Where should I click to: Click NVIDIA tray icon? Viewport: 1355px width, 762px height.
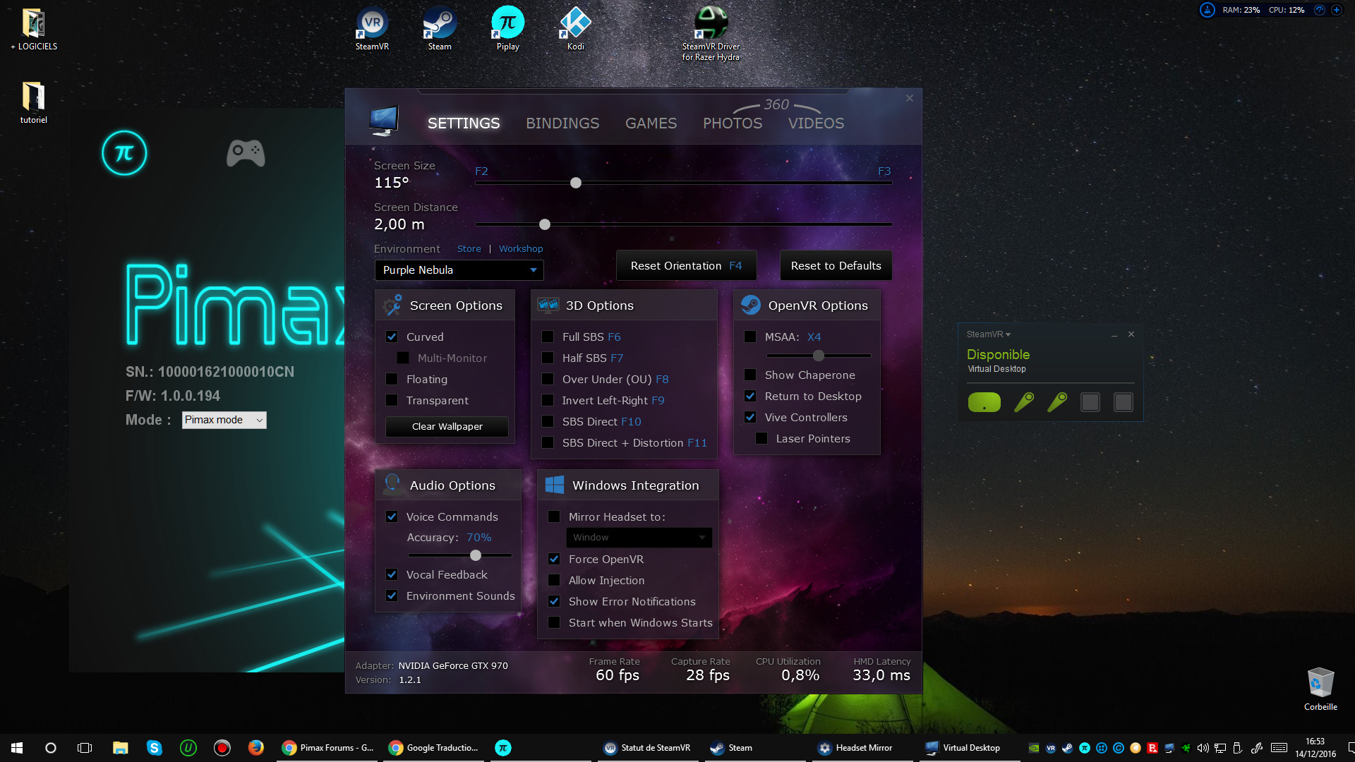(1034, 749)
